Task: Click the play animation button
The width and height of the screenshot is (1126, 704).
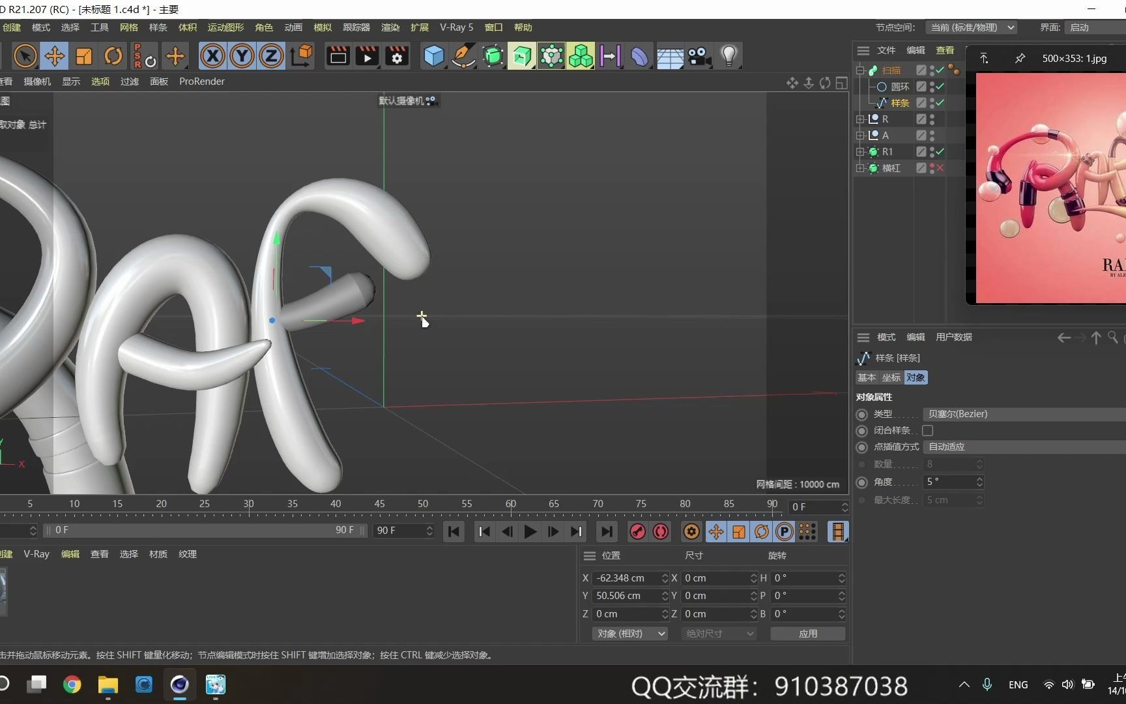Action: click(530, 531)
